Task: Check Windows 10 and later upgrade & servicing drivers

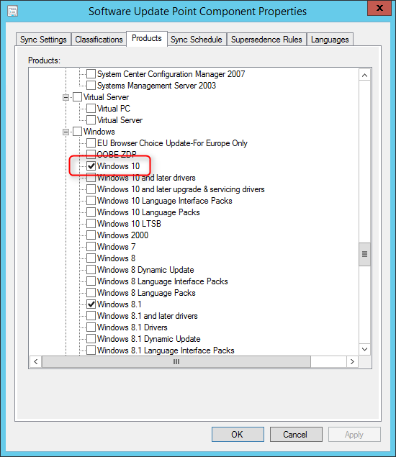Action: click(91, 189)
